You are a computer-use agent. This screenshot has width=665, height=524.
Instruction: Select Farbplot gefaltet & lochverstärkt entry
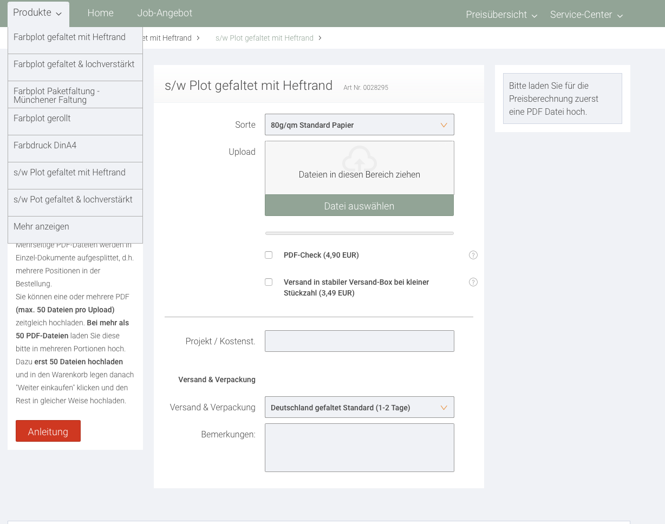(74, 64)
